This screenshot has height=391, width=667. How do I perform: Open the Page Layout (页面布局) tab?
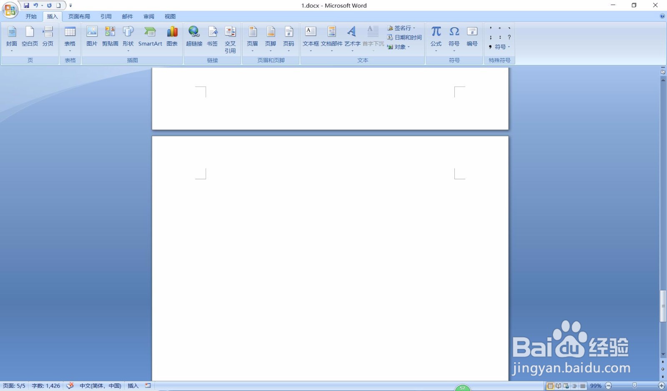pos(79,16)
